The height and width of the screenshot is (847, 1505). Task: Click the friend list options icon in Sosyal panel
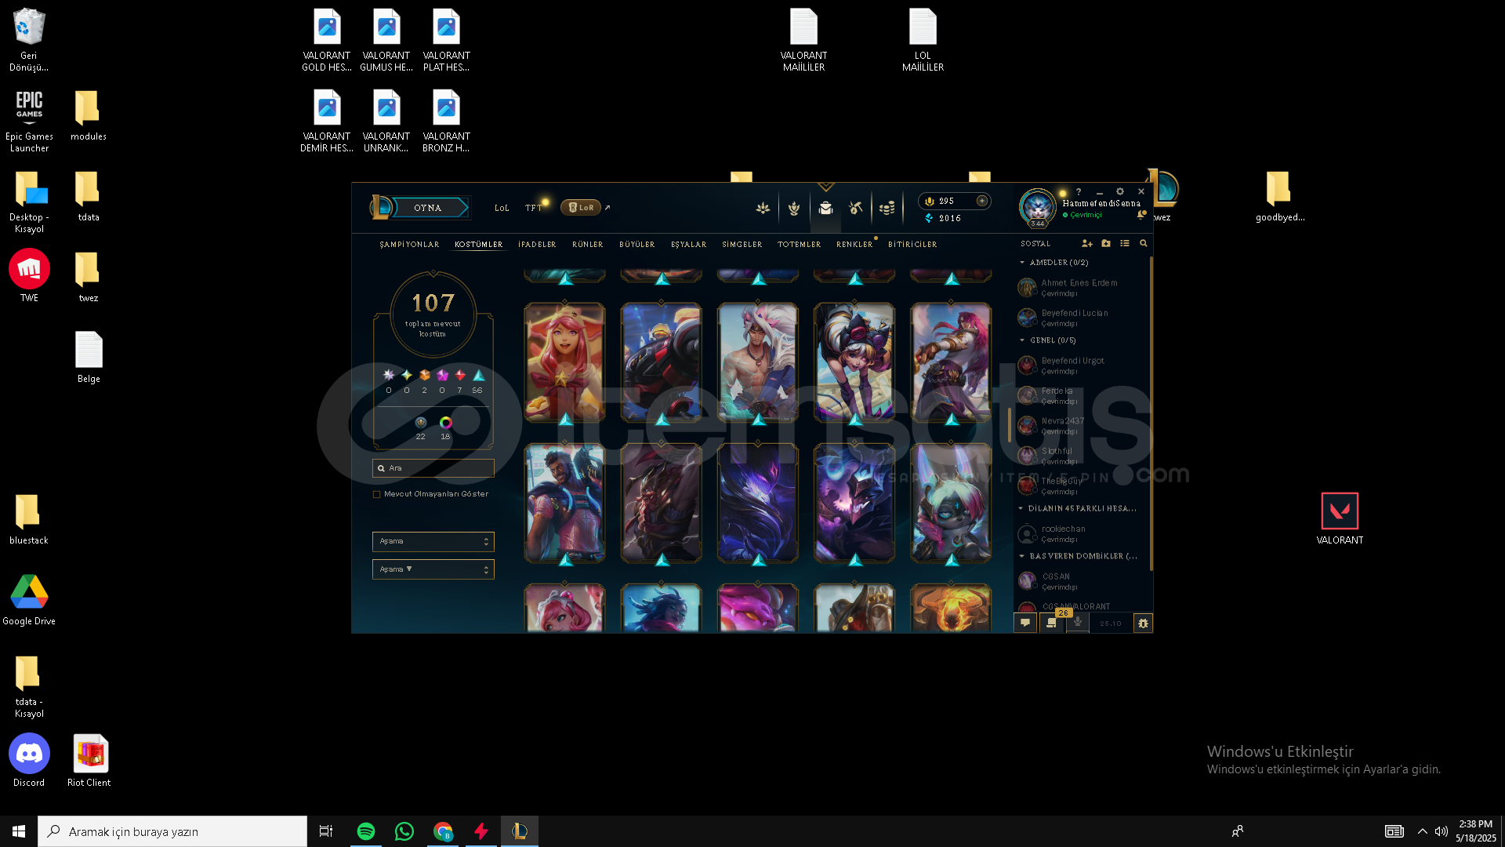[1125, 244]
